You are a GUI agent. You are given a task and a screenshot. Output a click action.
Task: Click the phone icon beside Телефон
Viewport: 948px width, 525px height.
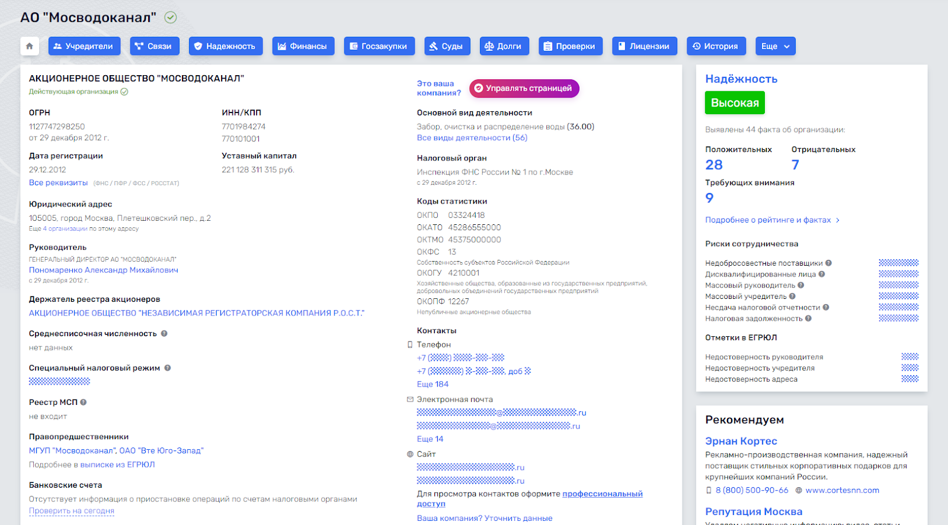point(410,344)
